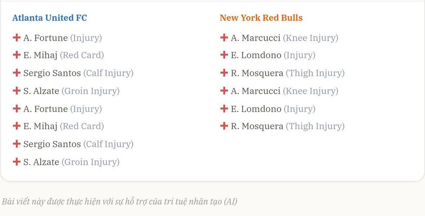Click the red cross beside first A. Fortune
425x216 pixels.
(17, 38)
